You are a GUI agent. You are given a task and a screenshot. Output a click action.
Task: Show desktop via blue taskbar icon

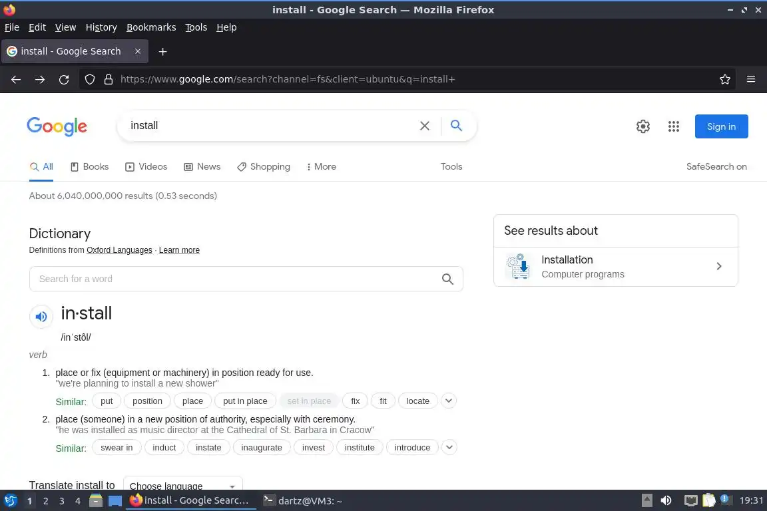(x=115, y=501)
